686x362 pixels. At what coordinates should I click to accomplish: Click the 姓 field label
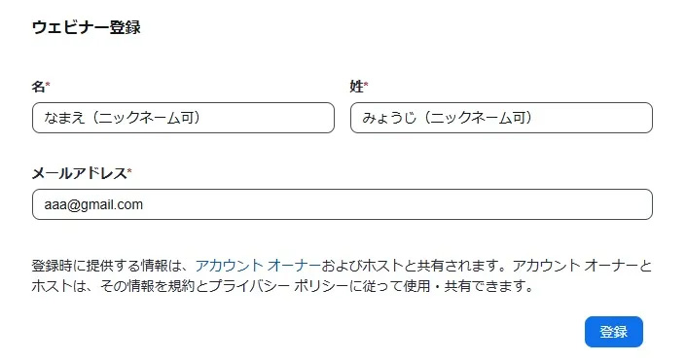pyautogui.click(x=356, y=87)
